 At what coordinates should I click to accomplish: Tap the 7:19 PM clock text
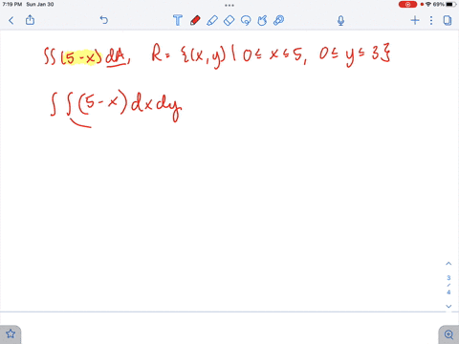click(x=12, y=5)
